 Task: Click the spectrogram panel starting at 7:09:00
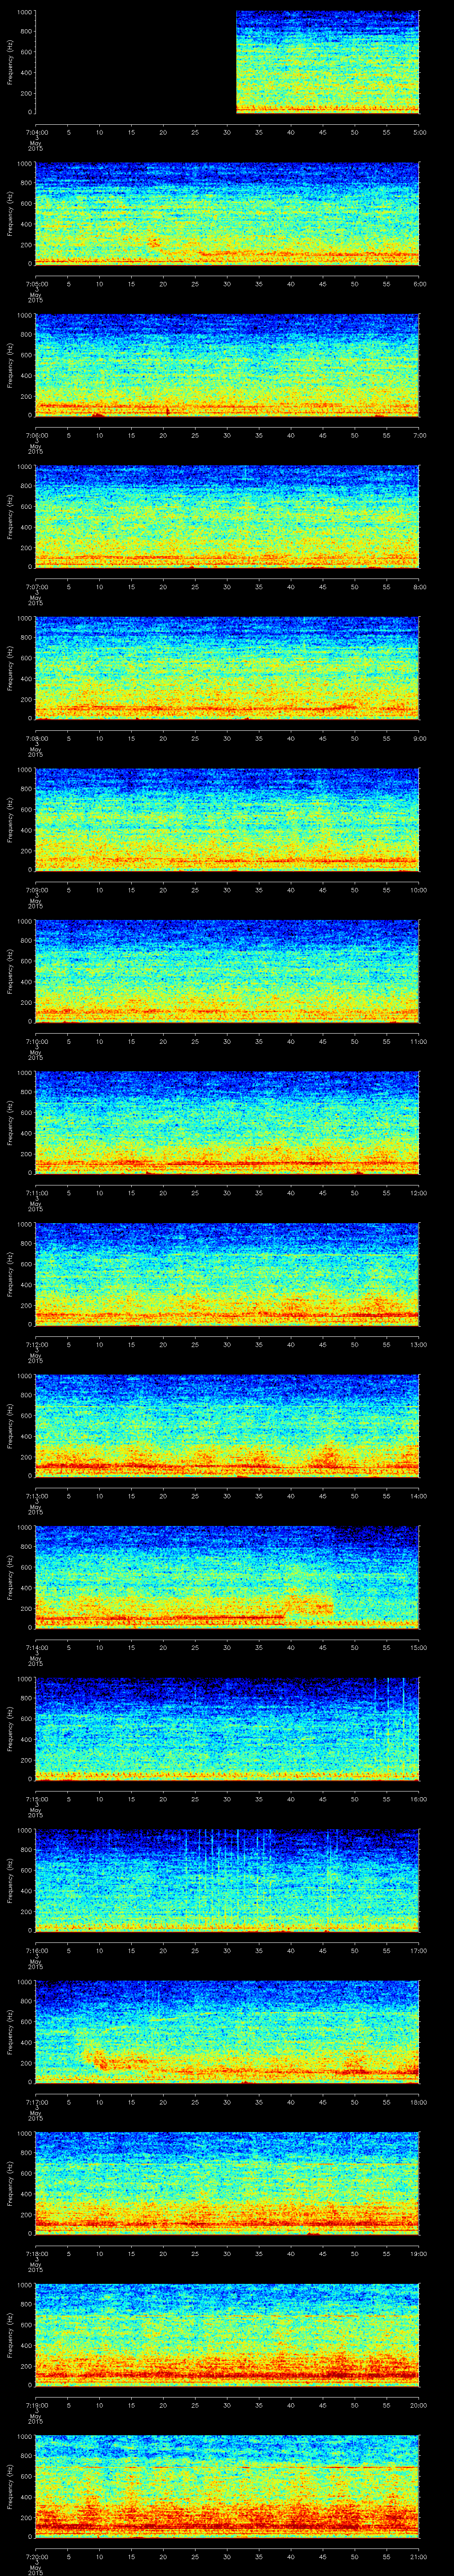[x=227, y=819]
